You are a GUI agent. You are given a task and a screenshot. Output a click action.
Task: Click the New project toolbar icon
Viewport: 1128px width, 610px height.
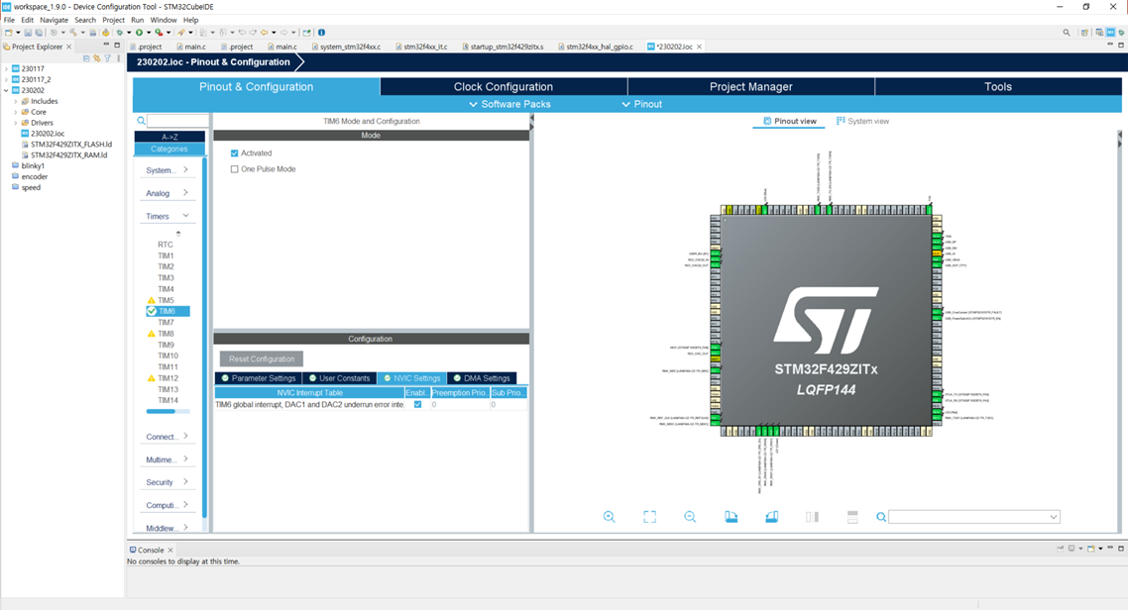8,33
